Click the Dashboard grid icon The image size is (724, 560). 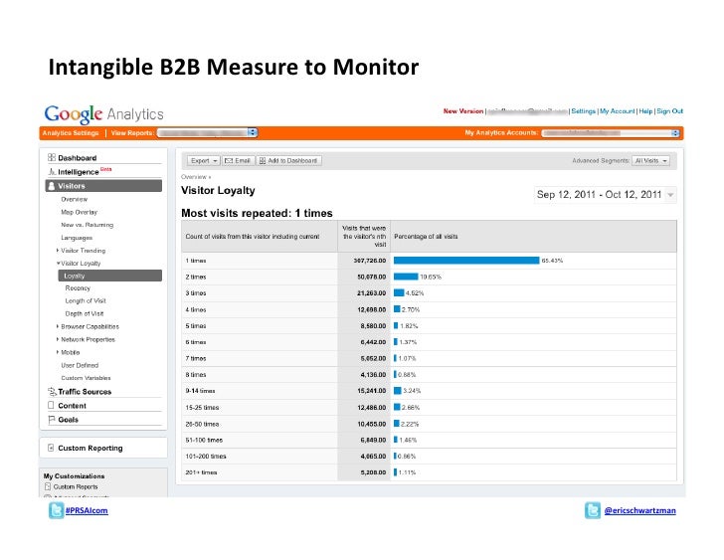coord(52,157)
